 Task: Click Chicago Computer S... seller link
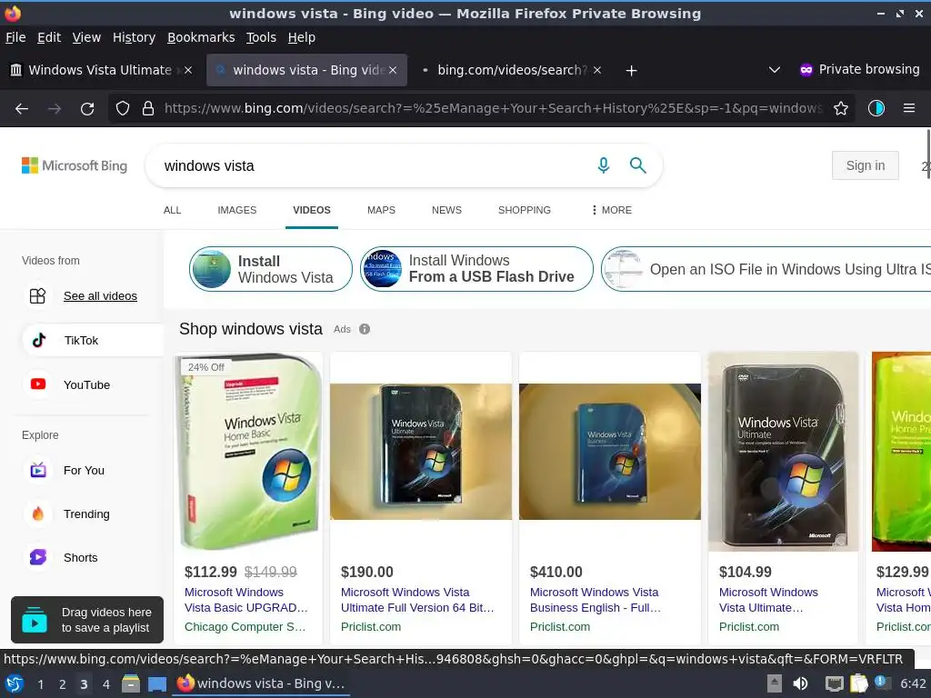245,627
